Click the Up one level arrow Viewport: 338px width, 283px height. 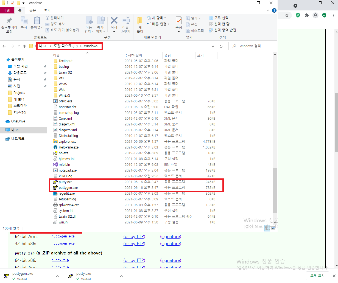[x=24, y=46]
